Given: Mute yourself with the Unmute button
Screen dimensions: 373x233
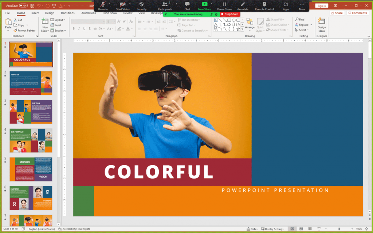Looking at the screenshot, I should point(103,5).
